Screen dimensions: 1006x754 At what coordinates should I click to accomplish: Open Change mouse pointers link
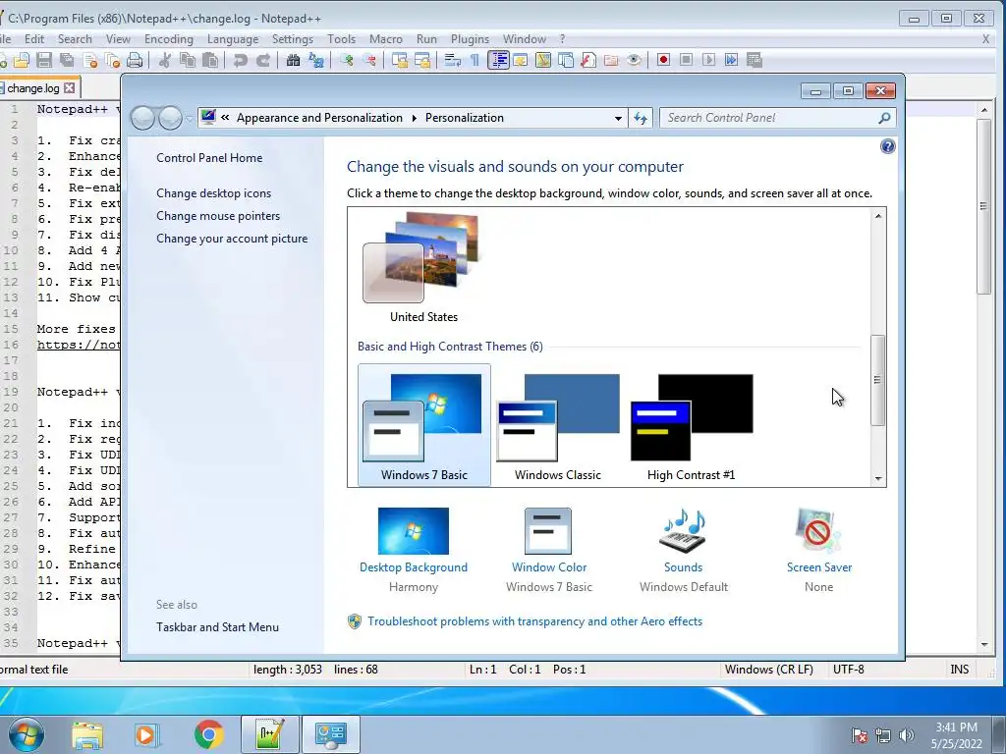(218, 216)
